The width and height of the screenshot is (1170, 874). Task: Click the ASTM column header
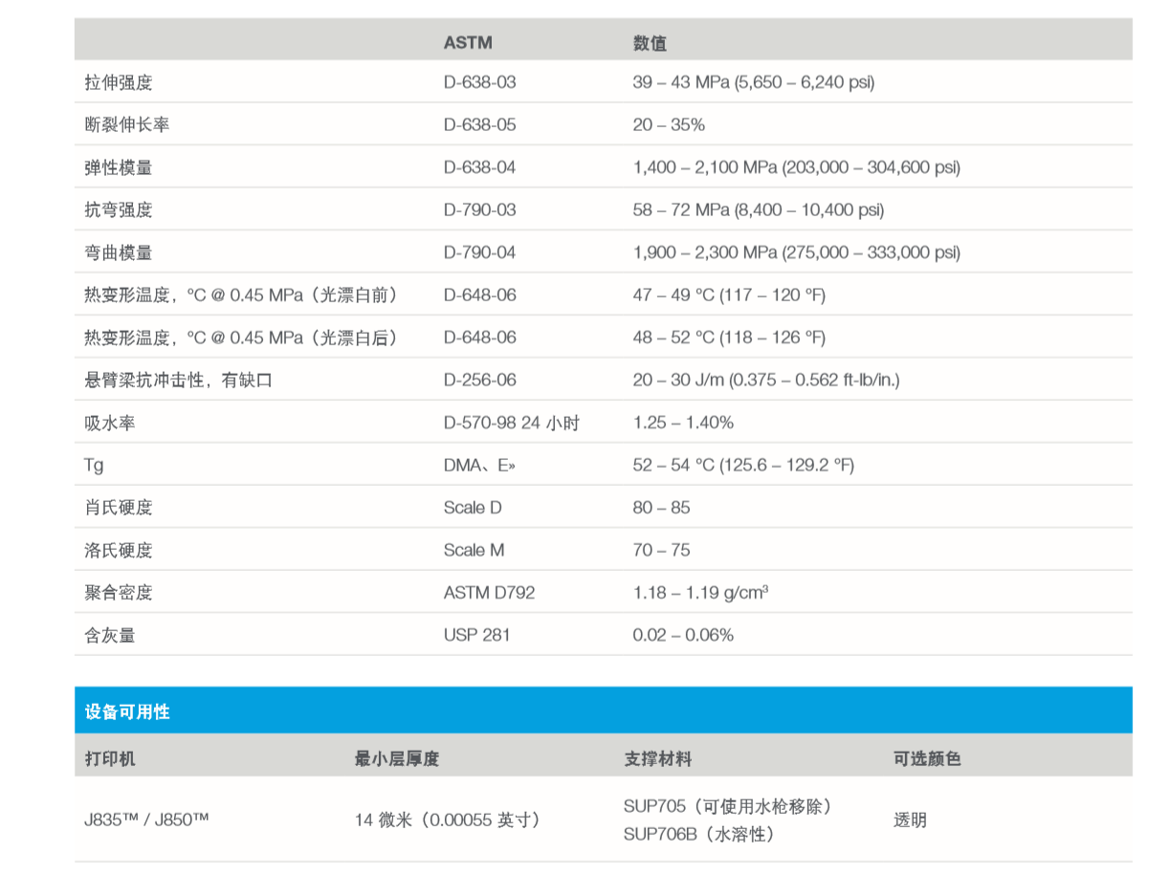point(466,42)
